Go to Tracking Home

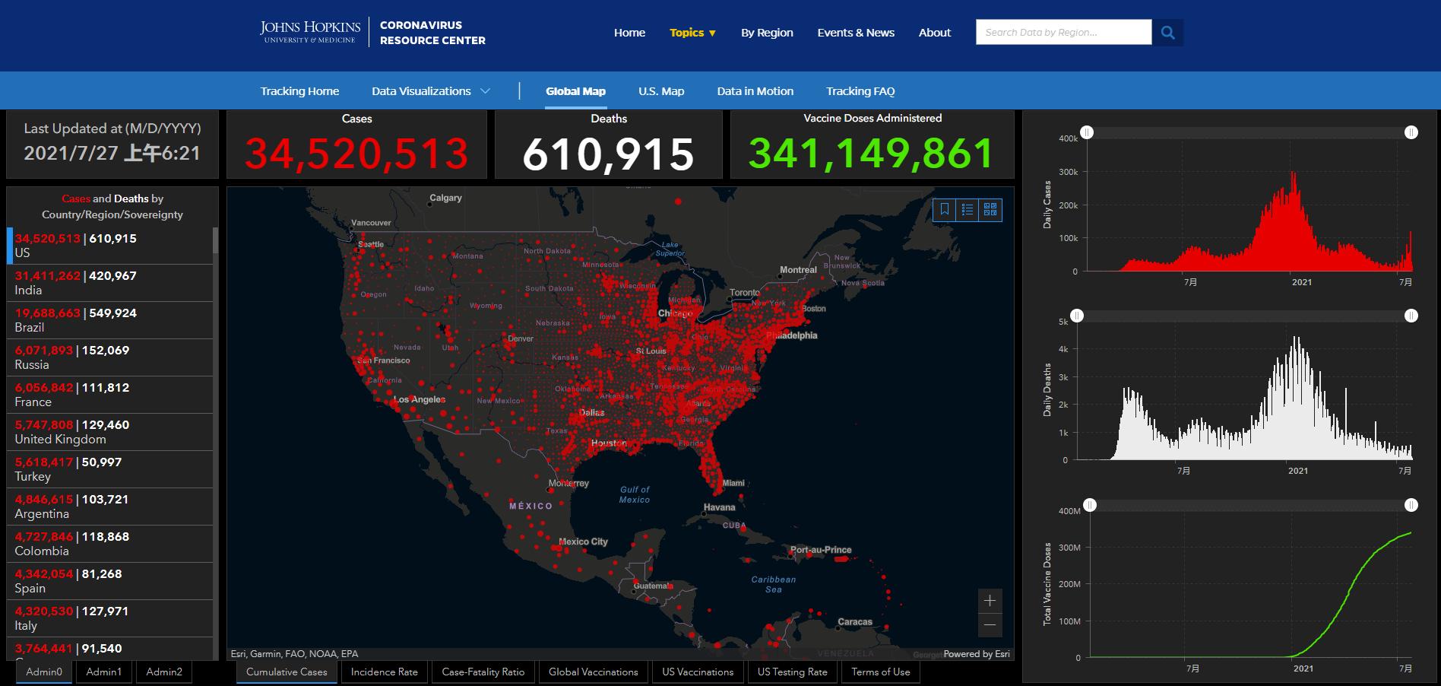click(299, 91)
